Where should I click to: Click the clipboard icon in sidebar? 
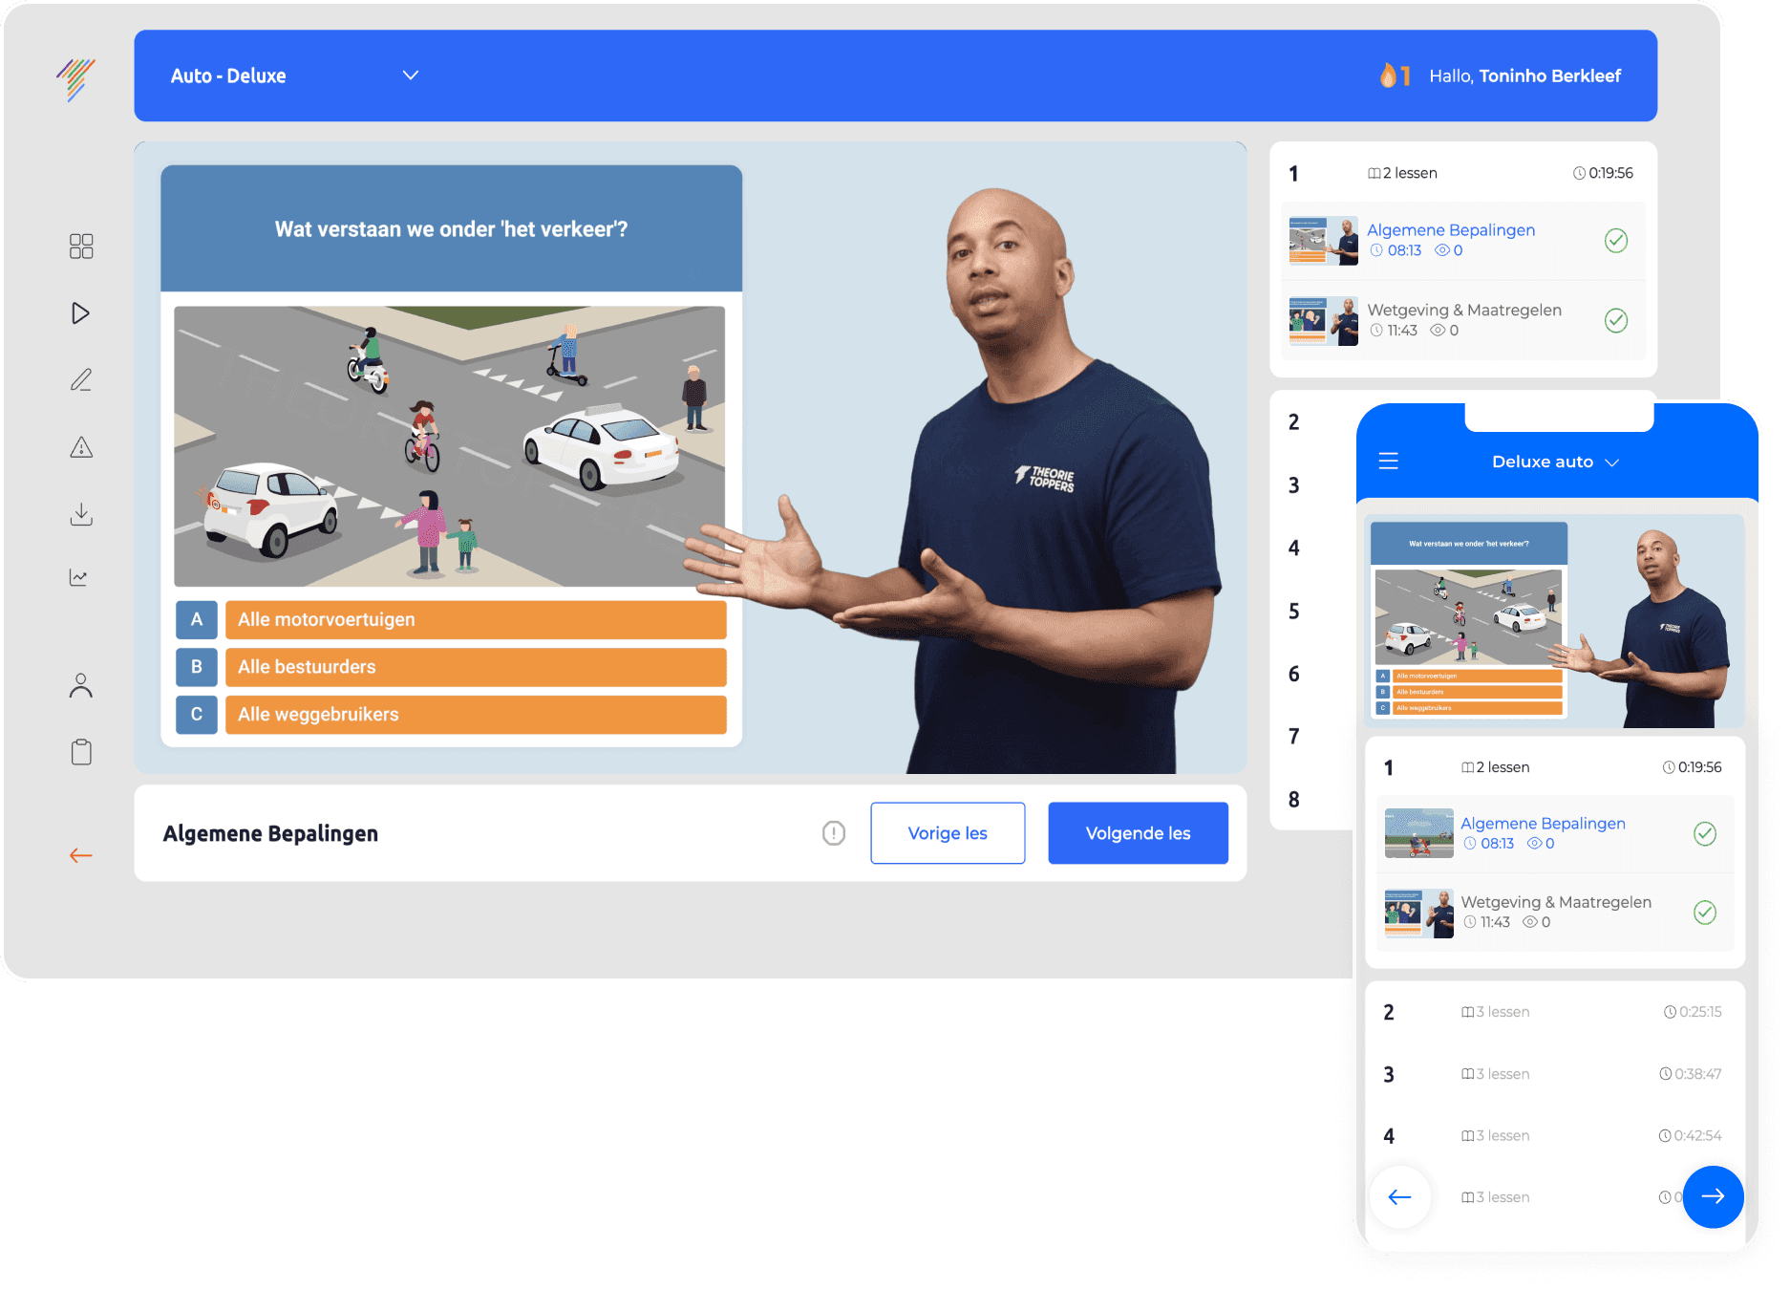[x=81, y=752]
